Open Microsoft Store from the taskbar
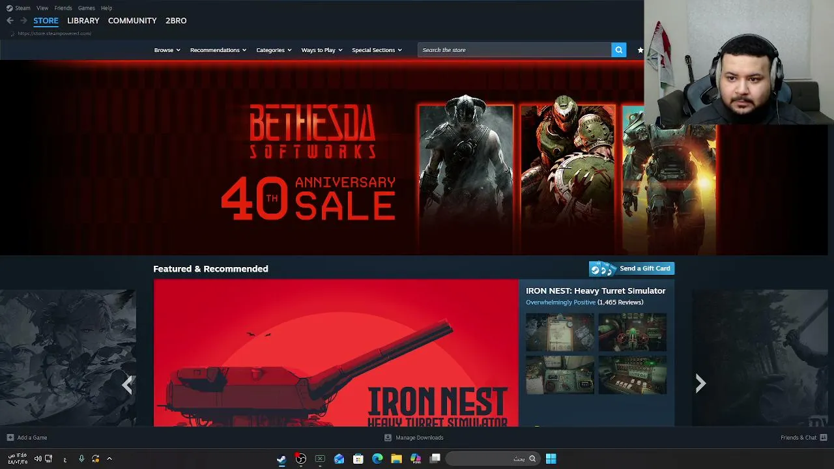834x469 pixels. pos(358,459)
